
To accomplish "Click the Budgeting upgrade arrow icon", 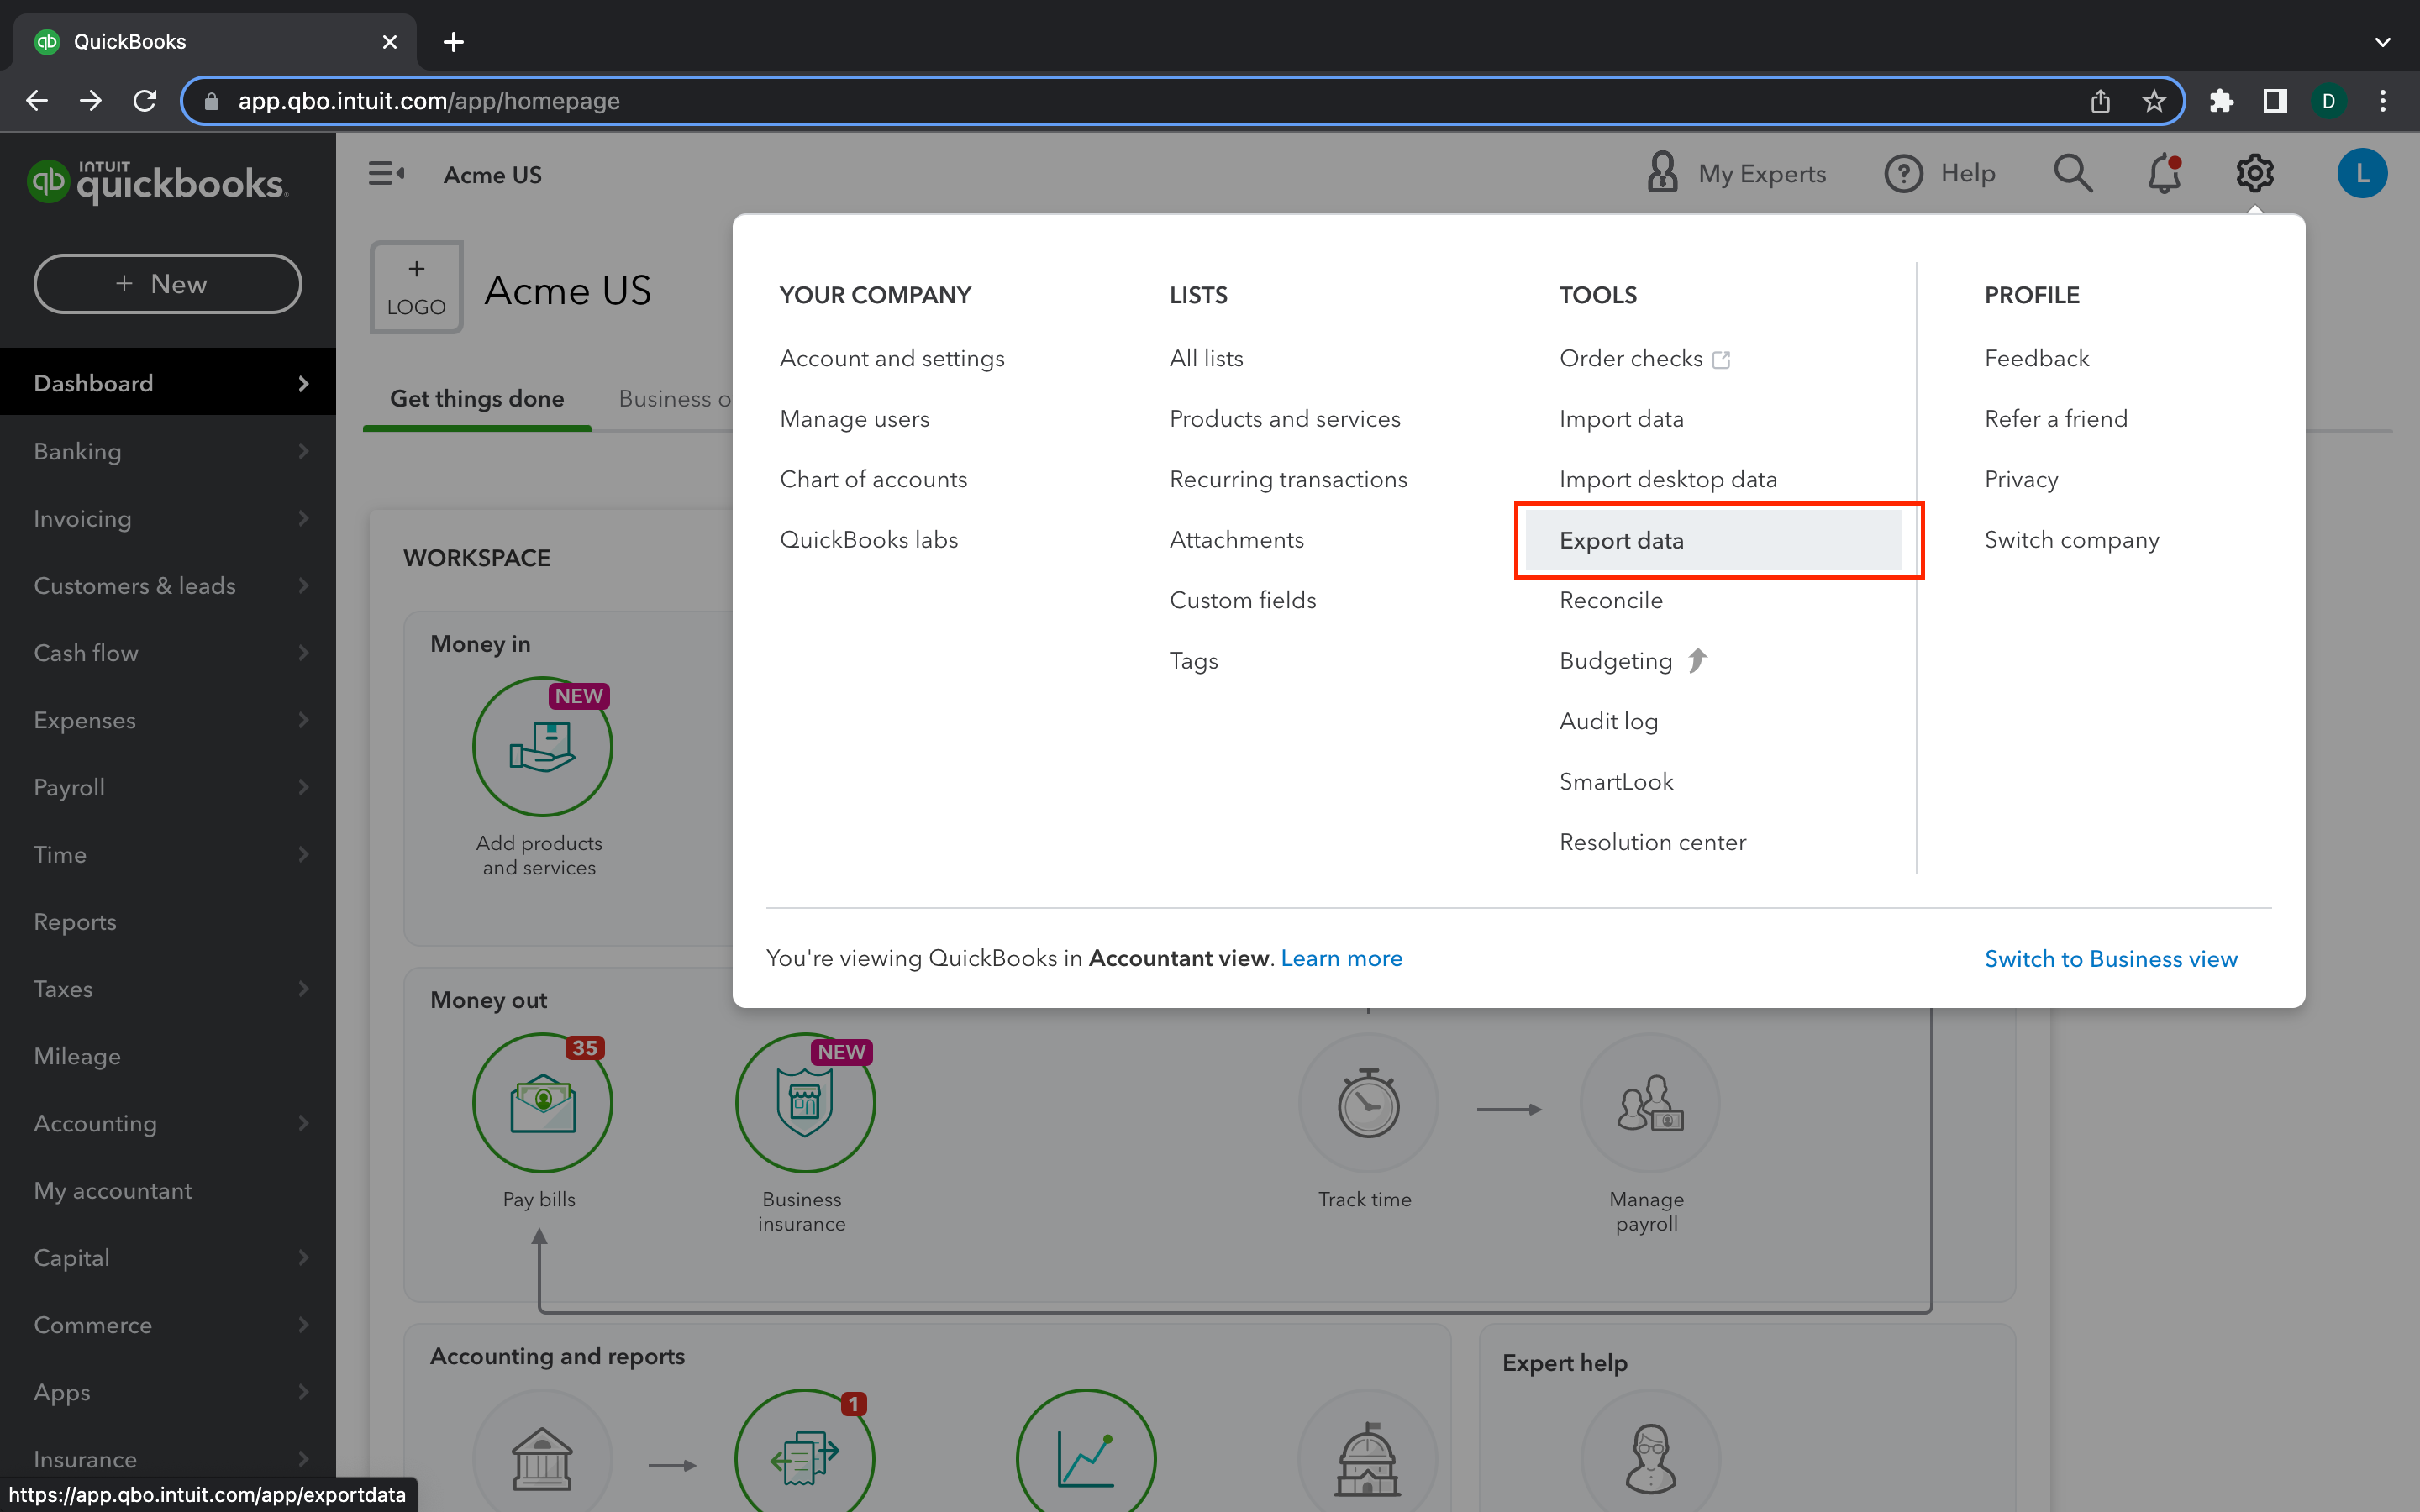I will click(1697, 660).
